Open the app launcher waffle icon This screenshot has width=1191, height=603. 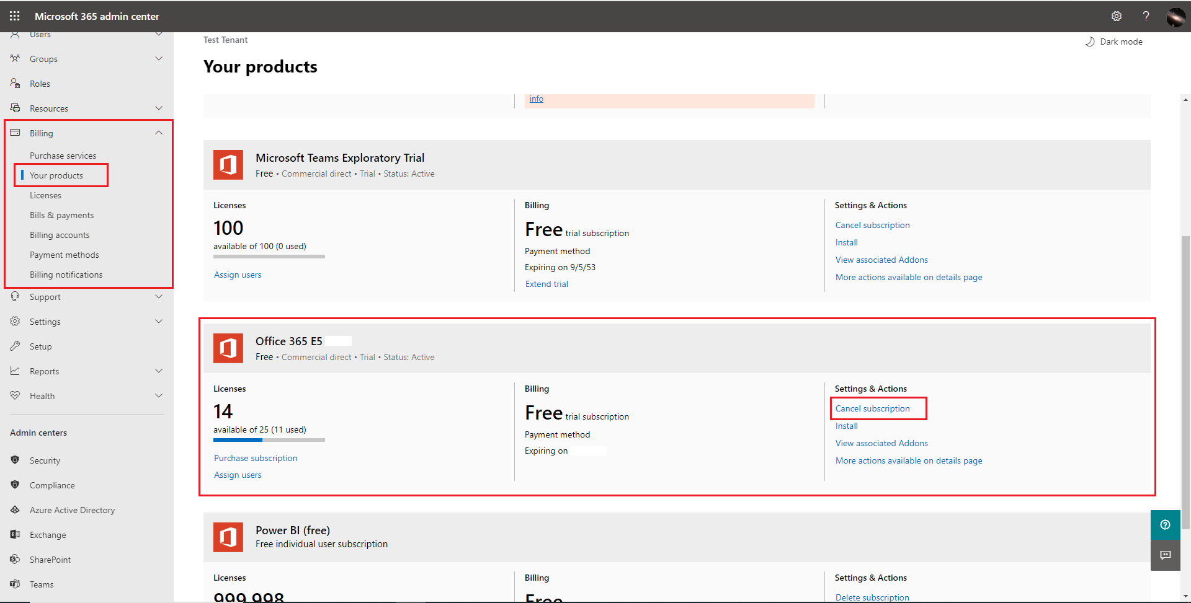click(15, 16)
